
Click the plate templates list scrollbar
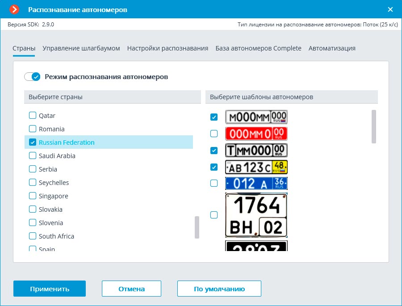[x=373, y=126]
